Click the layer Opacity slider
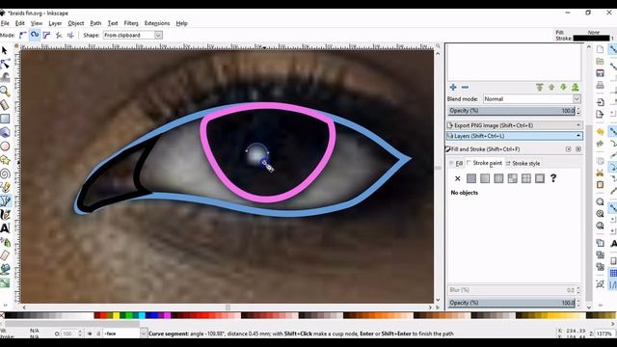The image size is (617, 347). [x=511, y=111]
